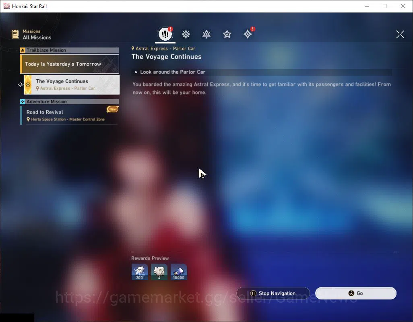Close the Missions screen with X icon
Viewport: 413px width, 322px height.
pyautogui.click(x=400, y=34)
